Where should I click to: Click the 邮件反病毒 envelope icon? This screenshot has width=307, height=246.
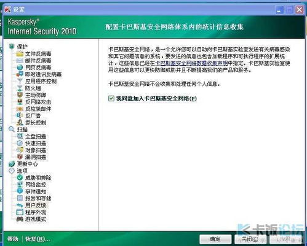pos(20,61)
